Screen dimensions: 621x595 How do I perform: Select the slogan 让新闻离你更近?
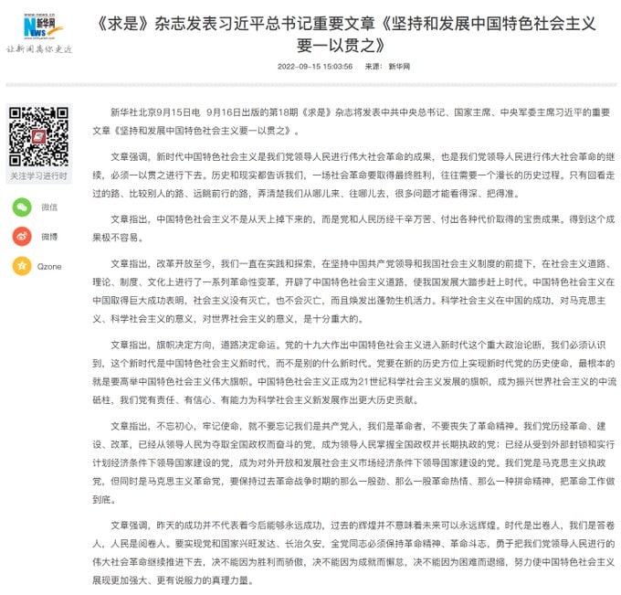coord(39,49)
